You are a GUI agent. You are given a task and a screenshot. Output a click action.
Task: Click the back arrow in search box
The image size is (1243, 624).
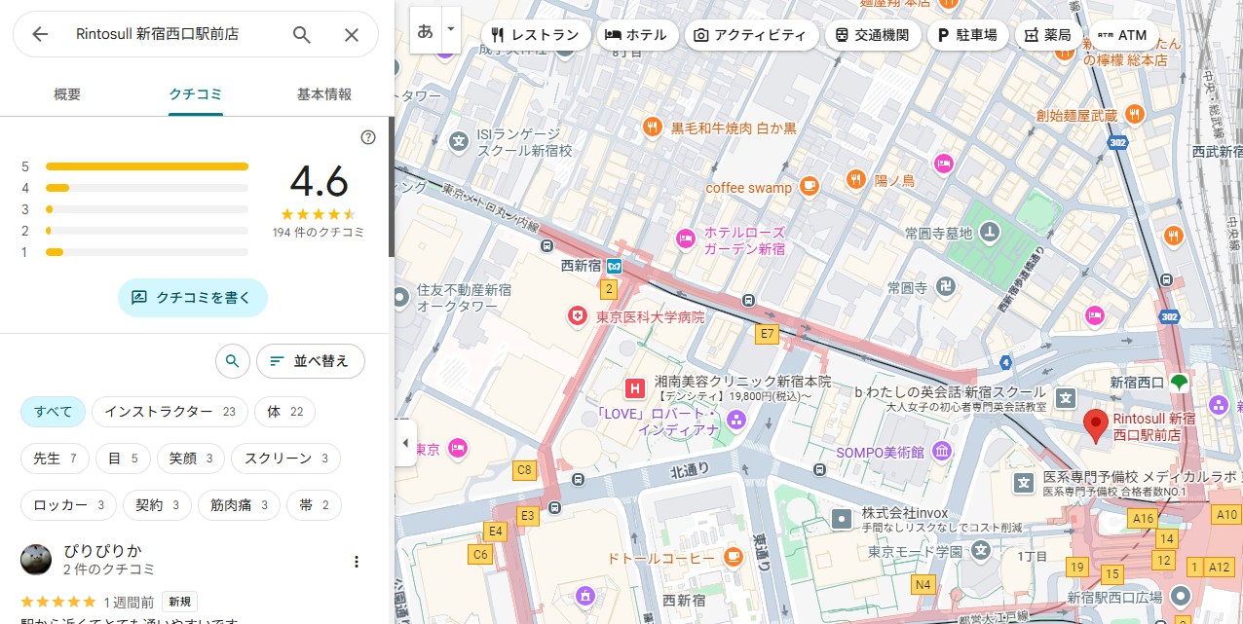click(40, 35)
